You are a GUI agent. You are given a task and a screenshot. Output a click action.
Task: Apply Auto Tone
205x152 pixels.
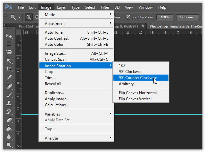[77, 32]
